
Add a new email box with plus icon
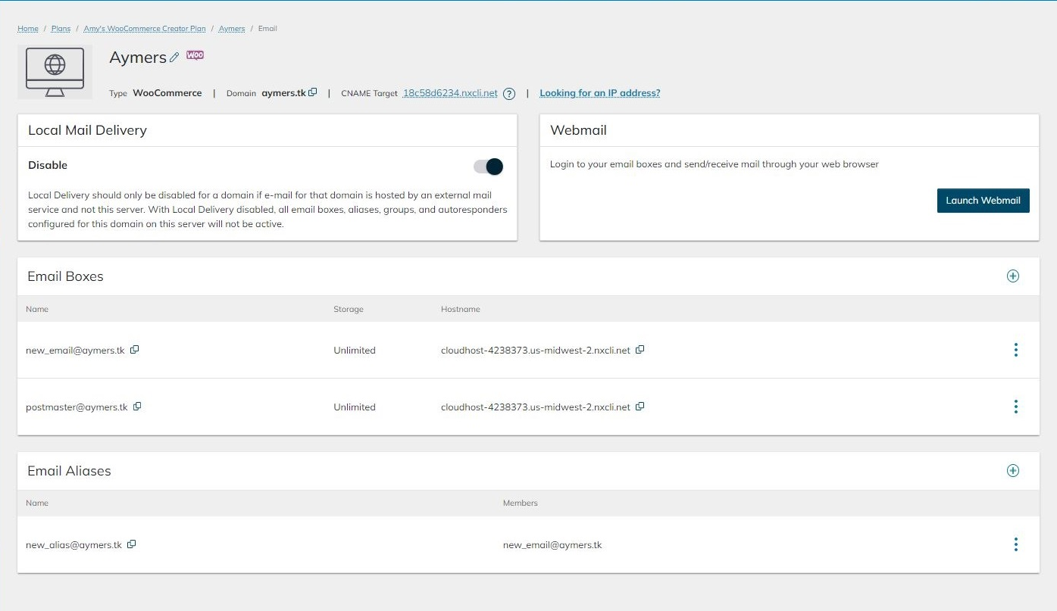point(1013,276)
